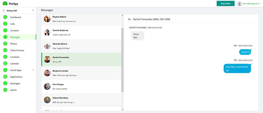This screenshot has height=113, width=263.
Task: Click the 'Sorry, NO!' message bubble
Action: (x=138, y=36)
